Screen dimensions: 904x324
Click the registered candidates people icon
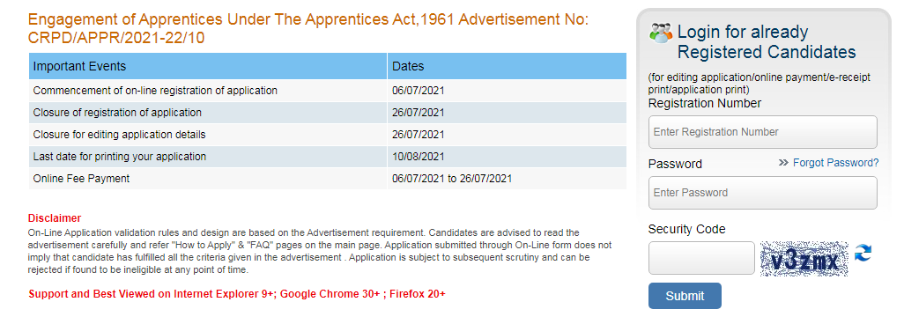[x=661, y=33]
